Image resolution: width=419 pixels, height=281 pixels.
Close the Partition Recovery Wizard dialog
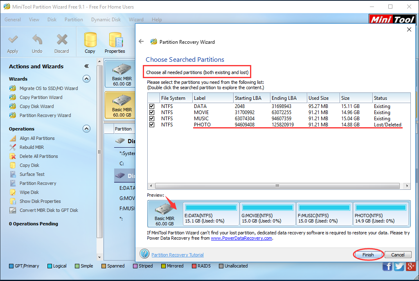(x=409, y=29)
